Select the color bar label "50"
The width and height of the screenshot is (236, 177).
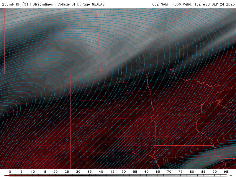124,172
